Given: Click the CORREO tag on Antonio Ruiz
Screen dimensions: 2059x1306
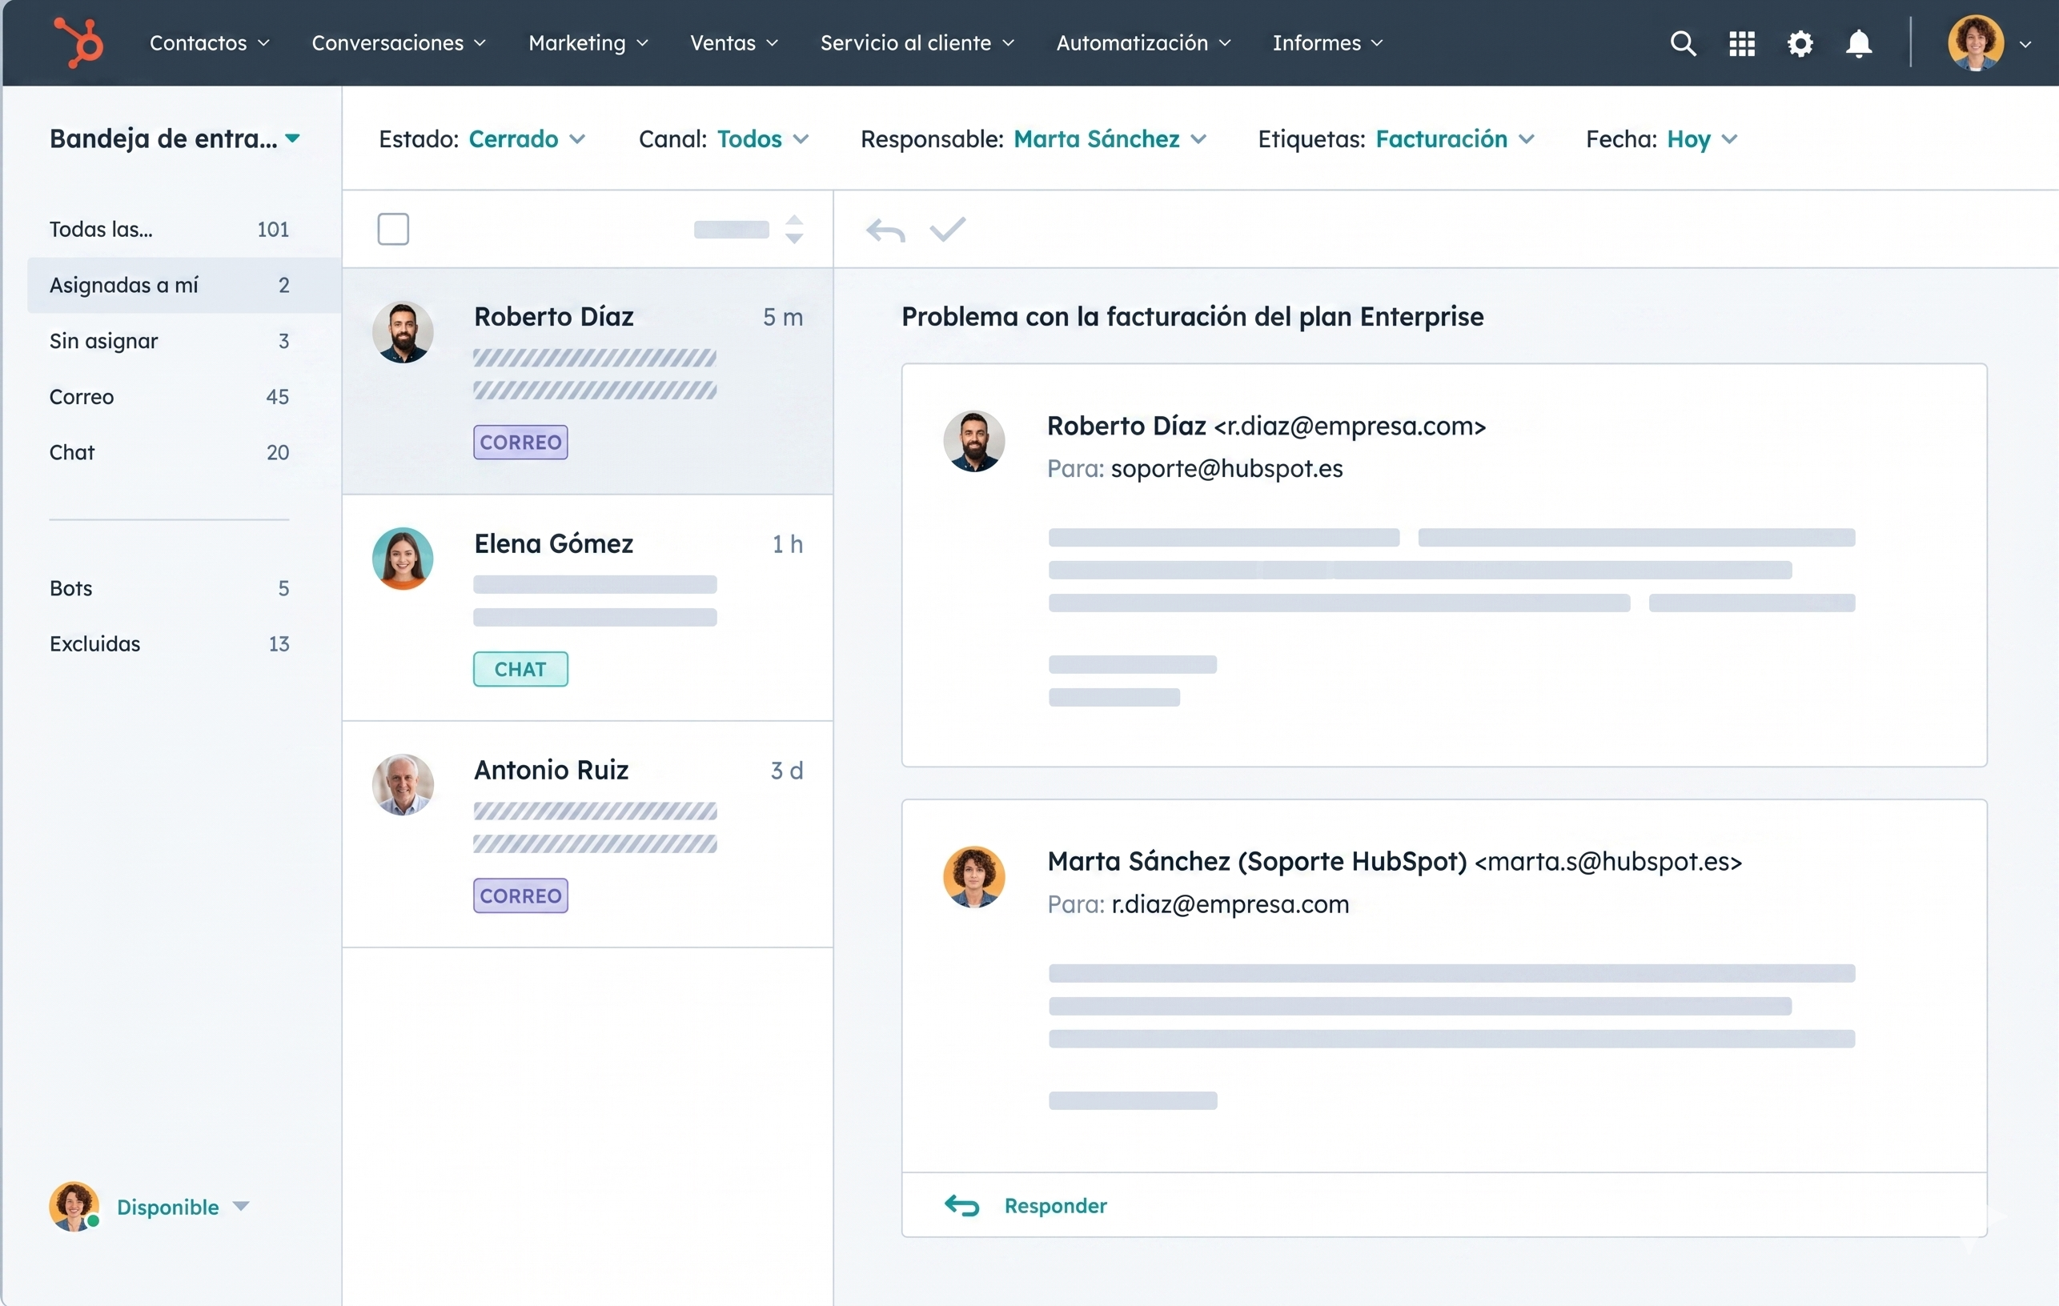Looking at the screenshot, I should [520, 895].
